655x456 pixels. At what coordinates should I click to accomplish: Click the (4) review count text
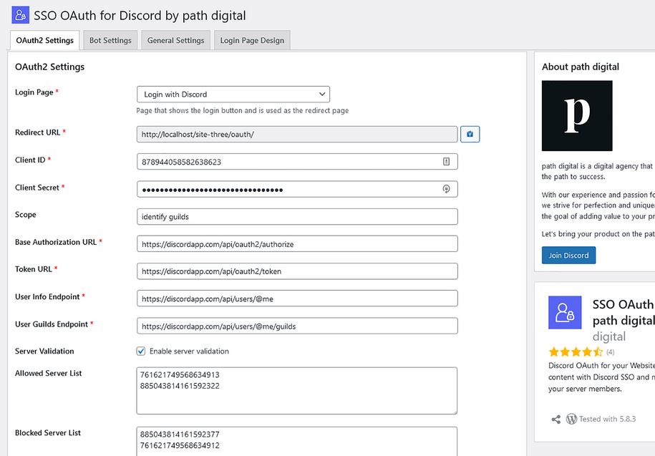click(611, 352)
